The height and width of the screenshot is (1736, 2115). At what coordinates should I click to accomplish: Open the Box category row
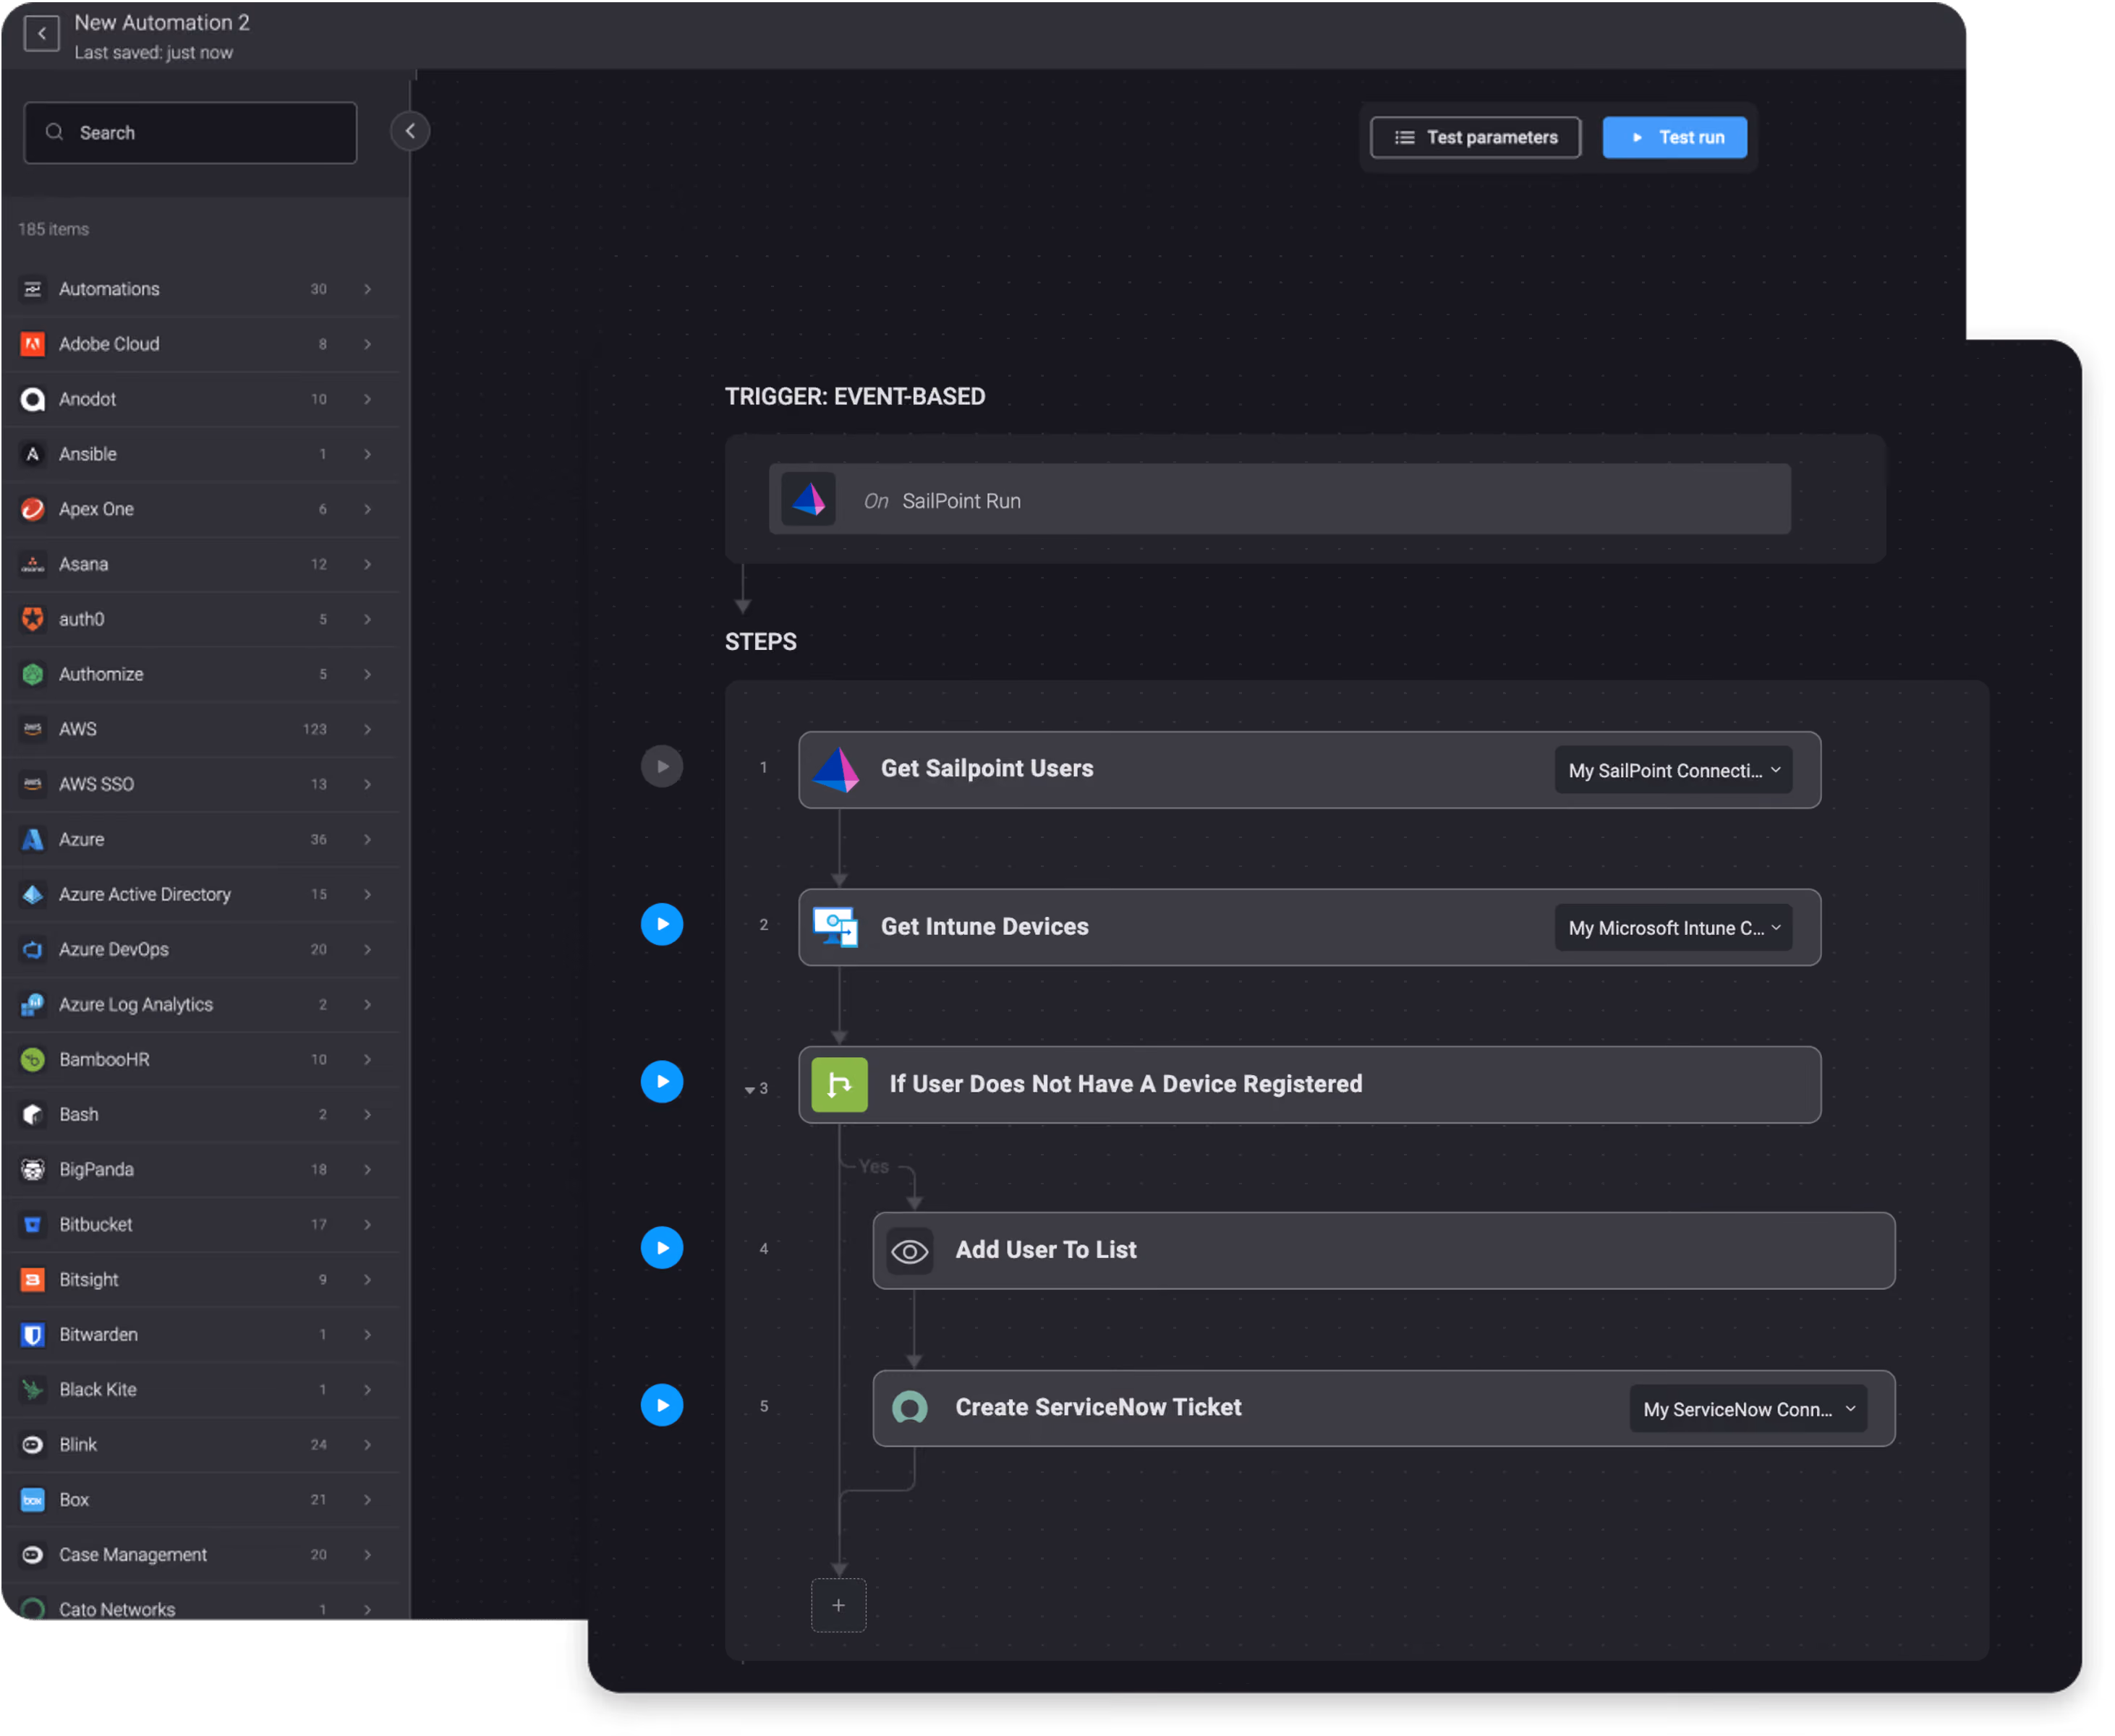click(200, 1499)
